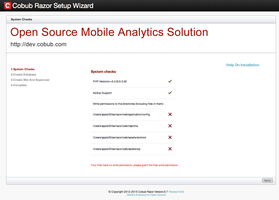Select step 2.Create Database
The width and height of the screenshot is (279, 200).
[23, 74]
